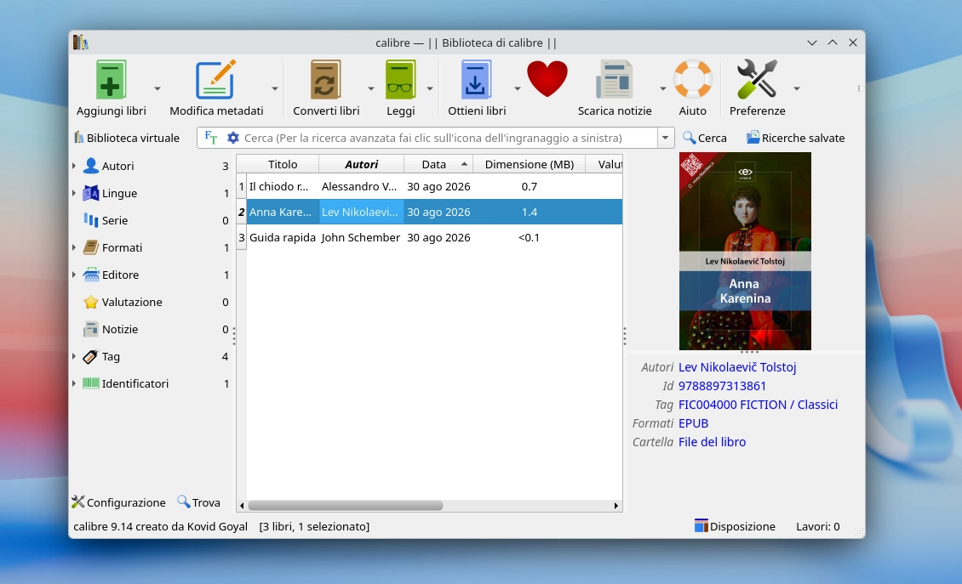Expand the Tag tree node
This screenshot has width=962, height=584.
(74, 356)
